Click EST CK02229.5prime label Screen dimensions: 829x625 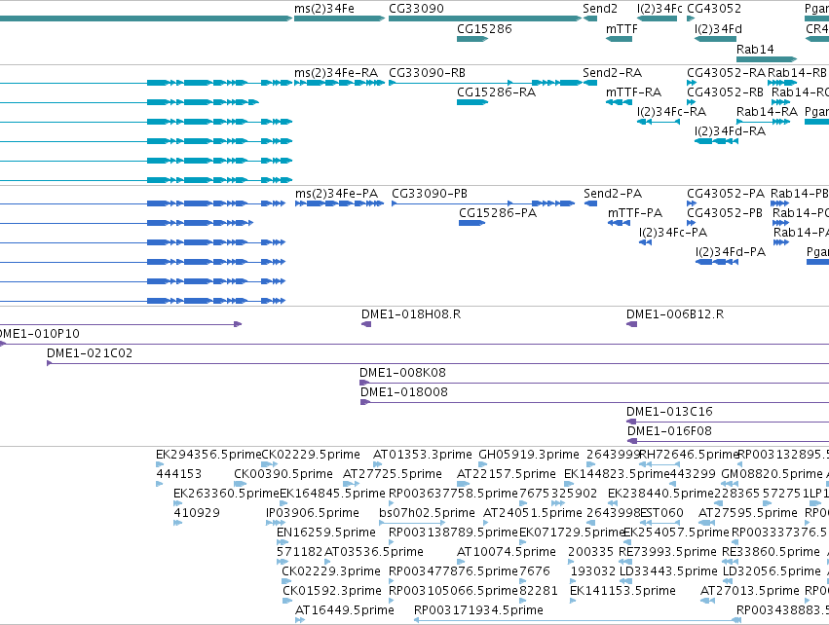(x=311, y=455)
